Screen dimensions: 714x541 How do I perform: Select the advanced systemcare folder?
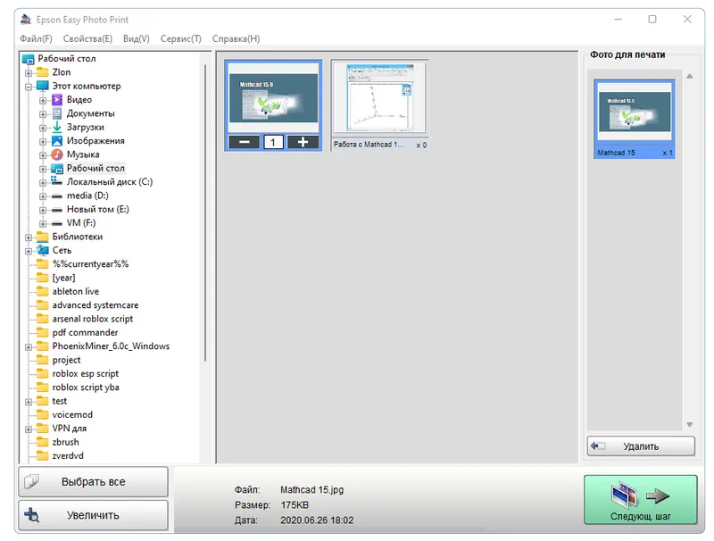pos(95,304)
